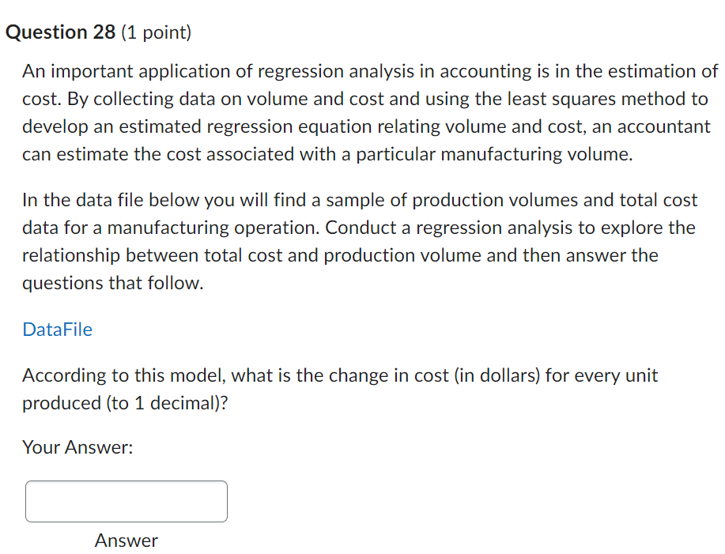Click the words 'manufacturing volume.' ending the first paragraph
Viewport: 725px width, 554px height.
(537, 154)
